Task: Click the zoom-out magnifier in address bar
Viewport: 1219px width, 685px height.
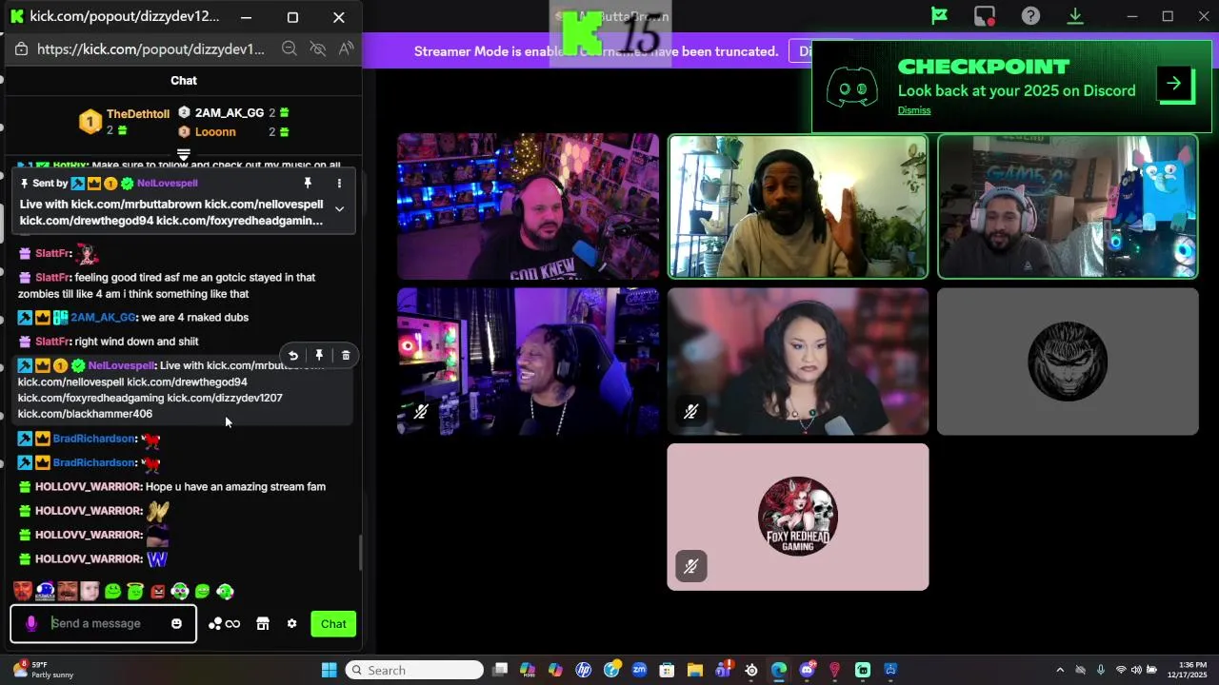Action: (x=290, y=49)
